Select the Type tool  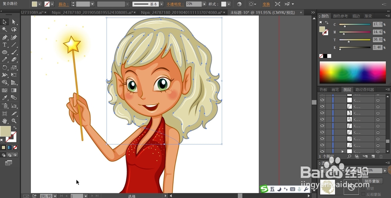(x=4, y=45)
